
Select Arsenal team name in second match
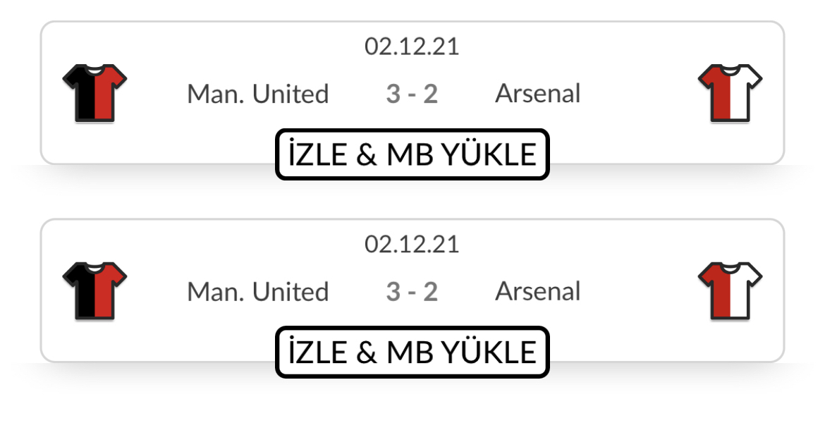[x=538, y=291]
